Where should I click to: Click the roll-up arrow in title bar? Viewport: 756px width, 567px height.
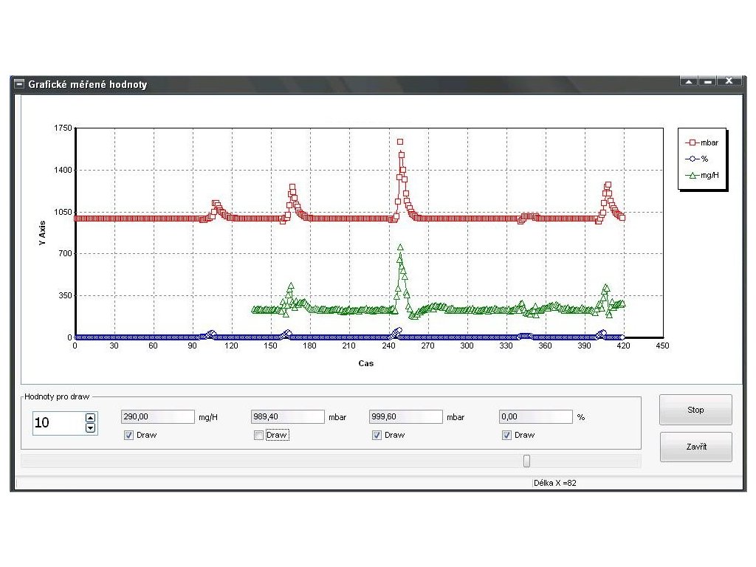click(689, 81)
